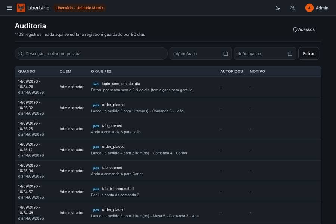Click the second dd/mm/aaaa date field
Viewport: 336px width, 224px height.
[x=265, y=54]
